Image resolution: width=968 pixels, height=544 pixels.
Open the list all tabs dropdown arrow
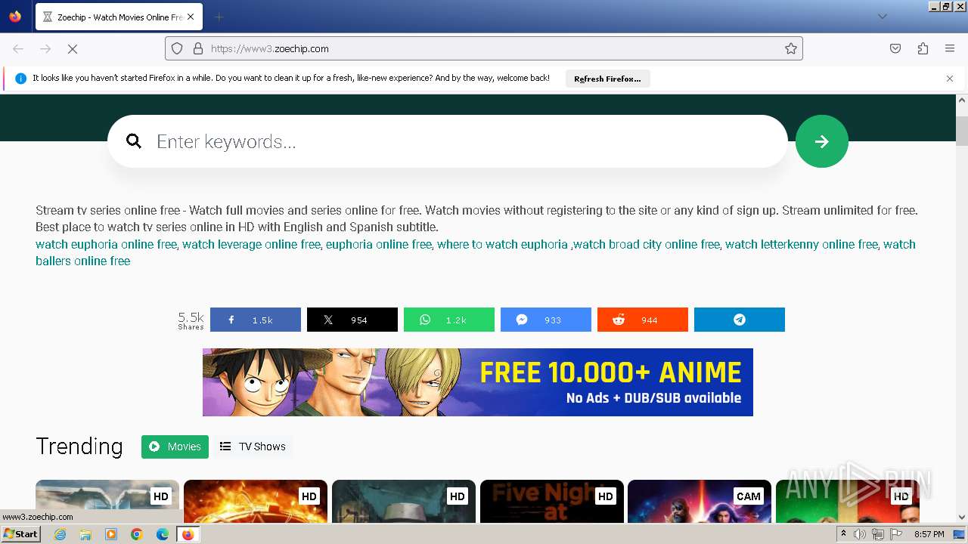[x=882, y=17]
